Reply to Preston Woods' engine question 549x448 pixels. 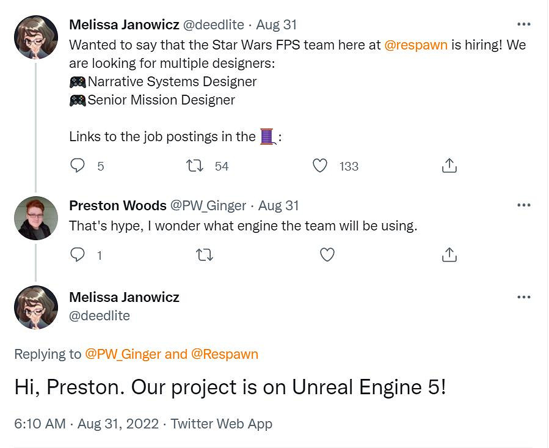(78, 255)
